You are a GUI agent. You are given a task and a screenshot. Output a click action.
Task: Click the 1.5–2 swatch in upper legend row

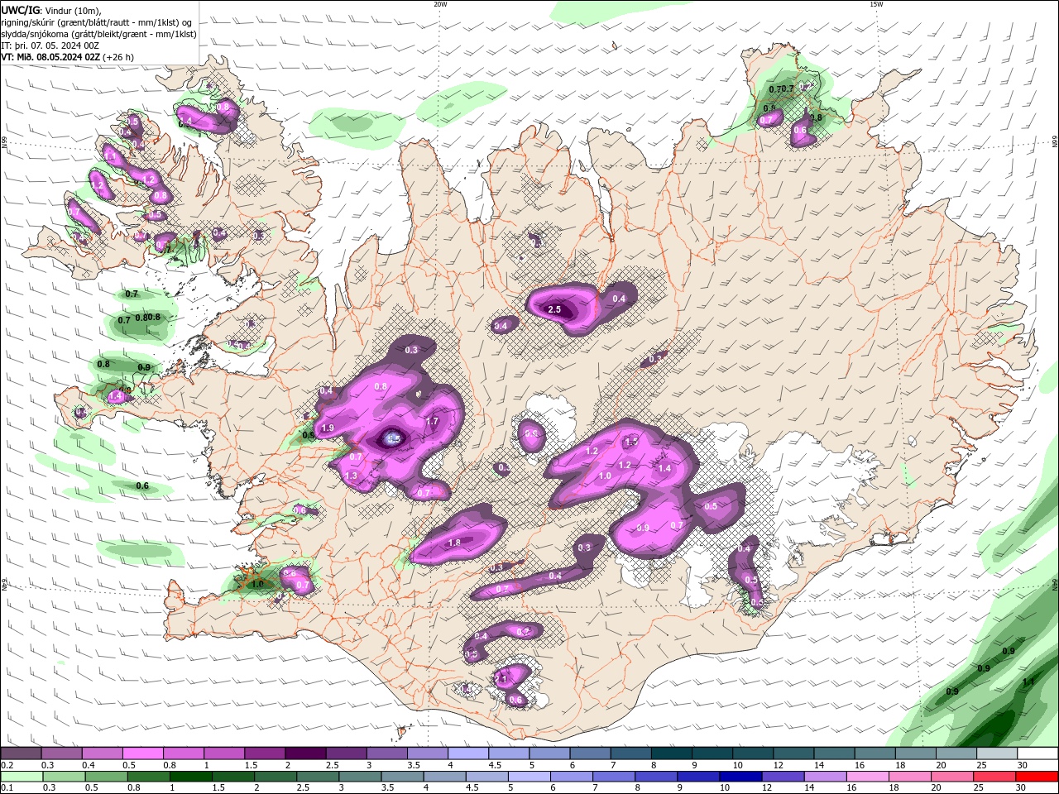click(264, 753)
